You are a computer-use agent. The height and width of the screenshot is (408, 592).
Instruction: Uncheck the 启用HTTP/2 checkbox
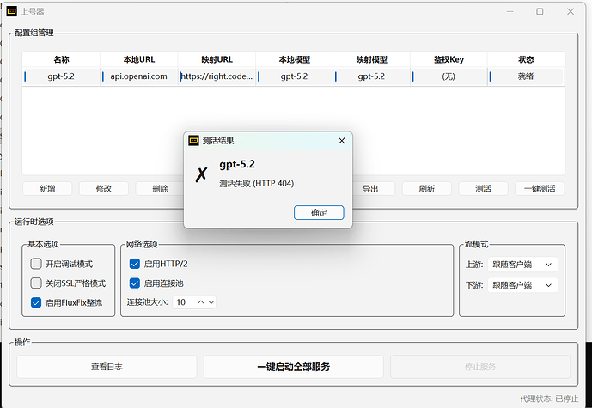[x=135, y=264]
